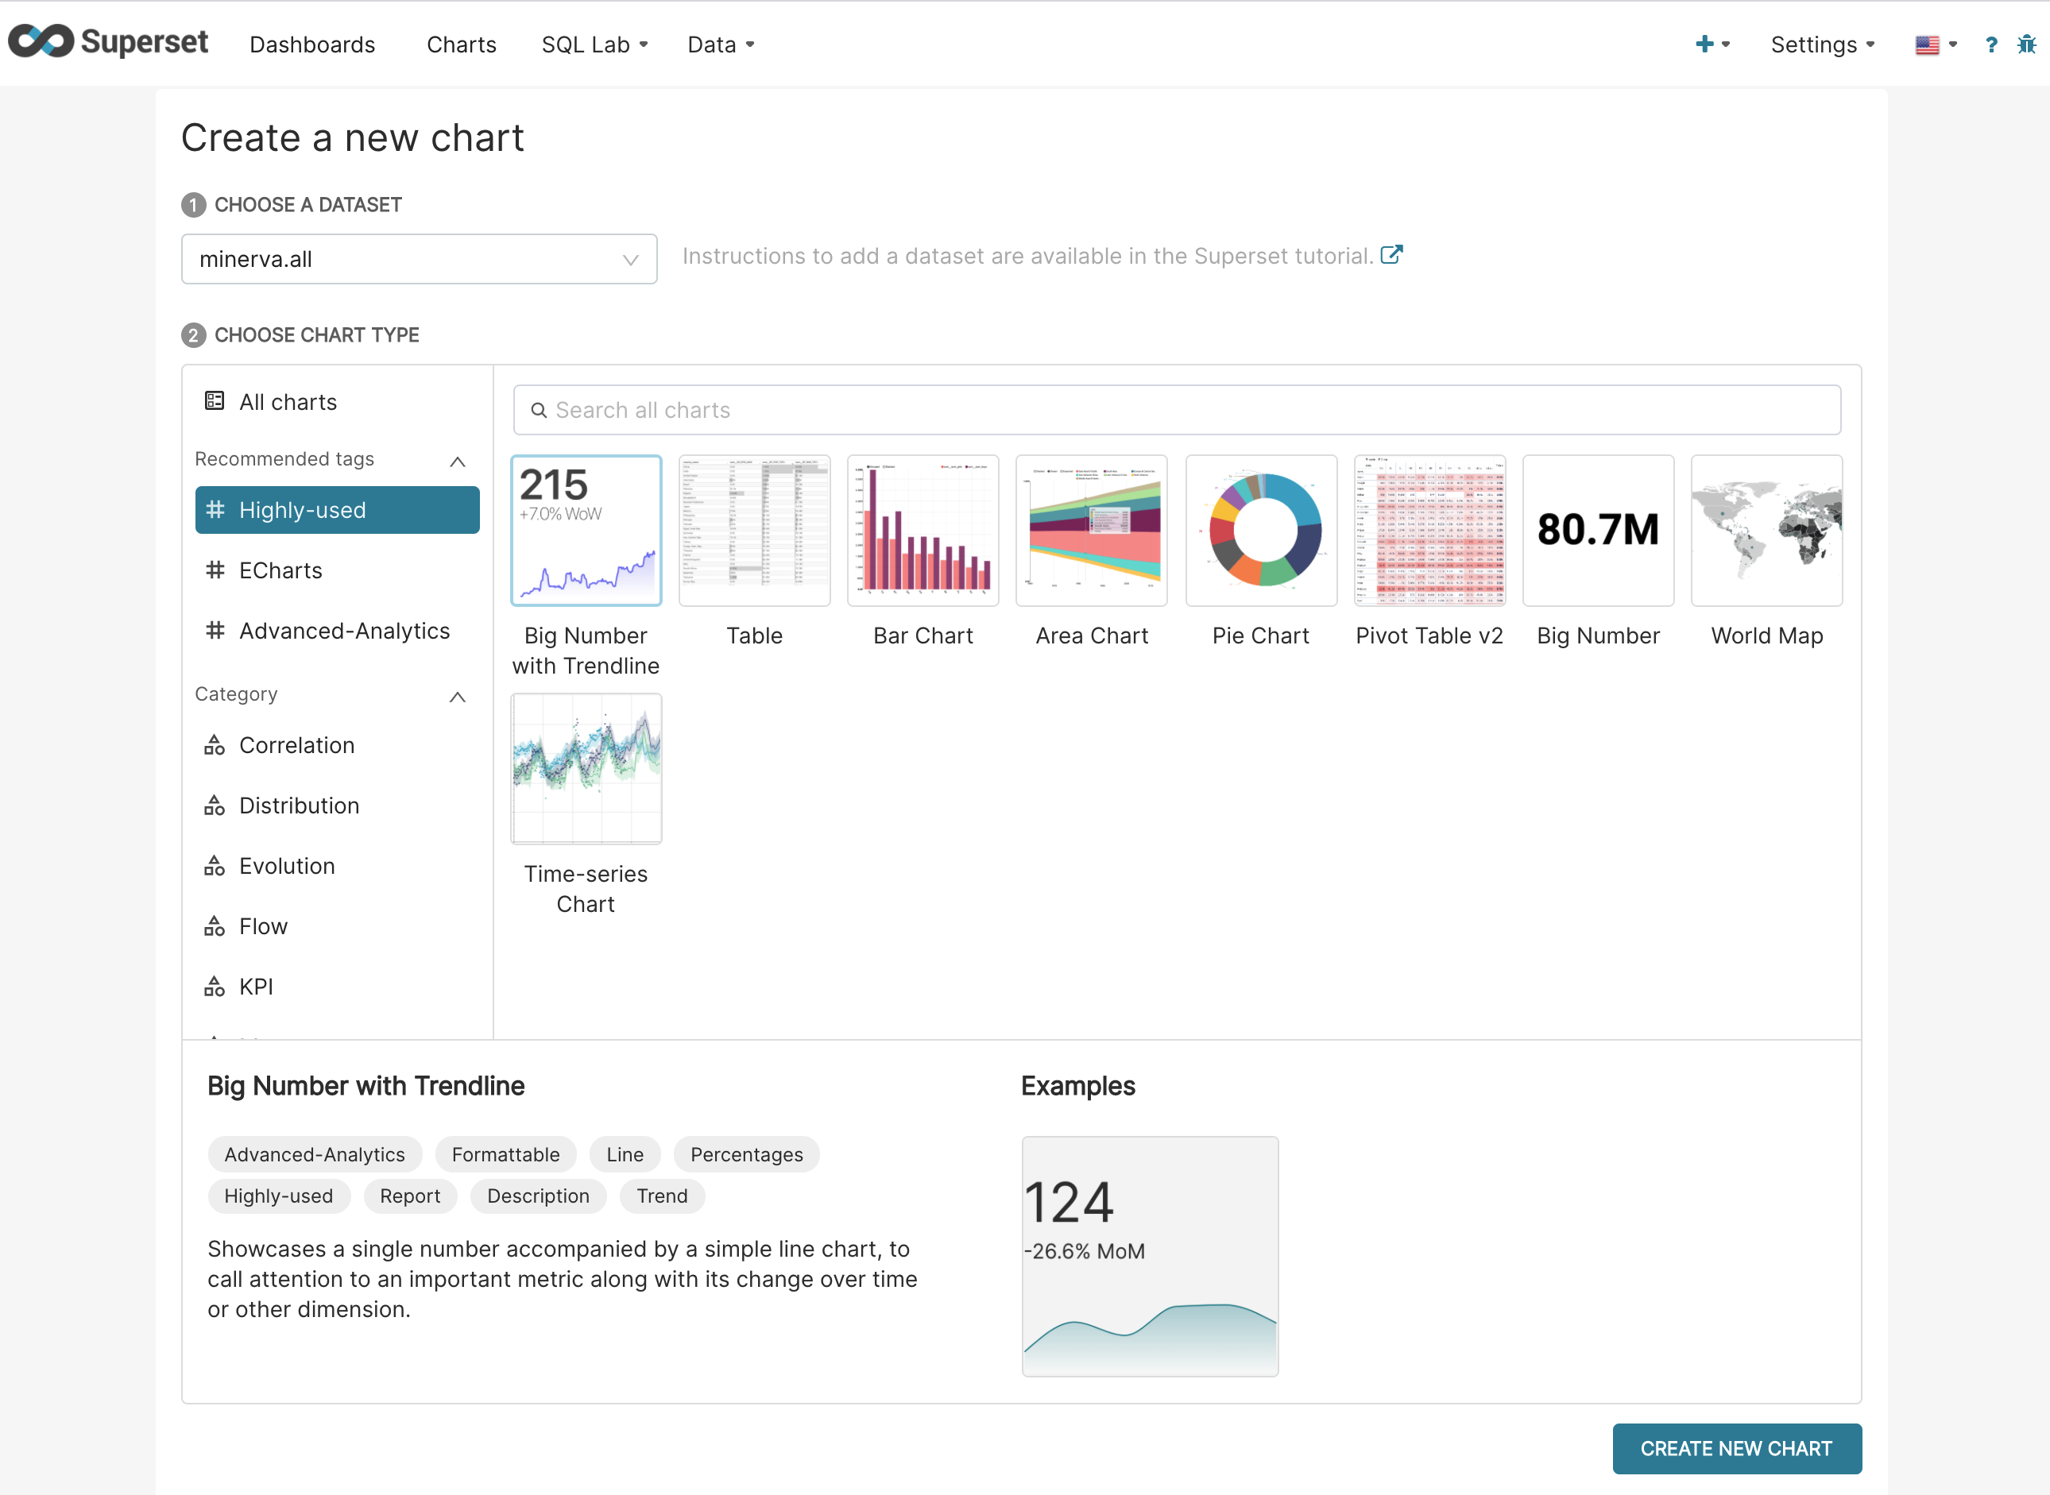
Task: Open external link icon for Superset tutorial
Action: [x=1391, y=255]
